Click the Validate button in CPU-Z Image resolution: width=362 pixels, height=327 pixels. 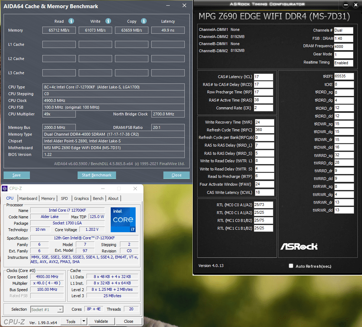click(x=101, y=321)
